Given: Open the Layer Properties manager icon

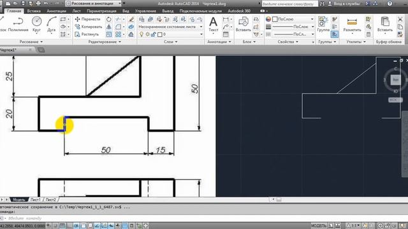Looking at the screenshot, I should [x=142, y=19].
